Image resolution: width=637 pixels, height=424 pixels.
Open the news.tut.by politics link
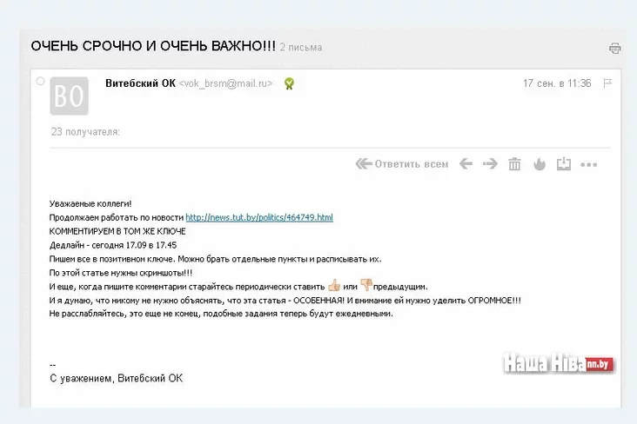click(259, 217)
